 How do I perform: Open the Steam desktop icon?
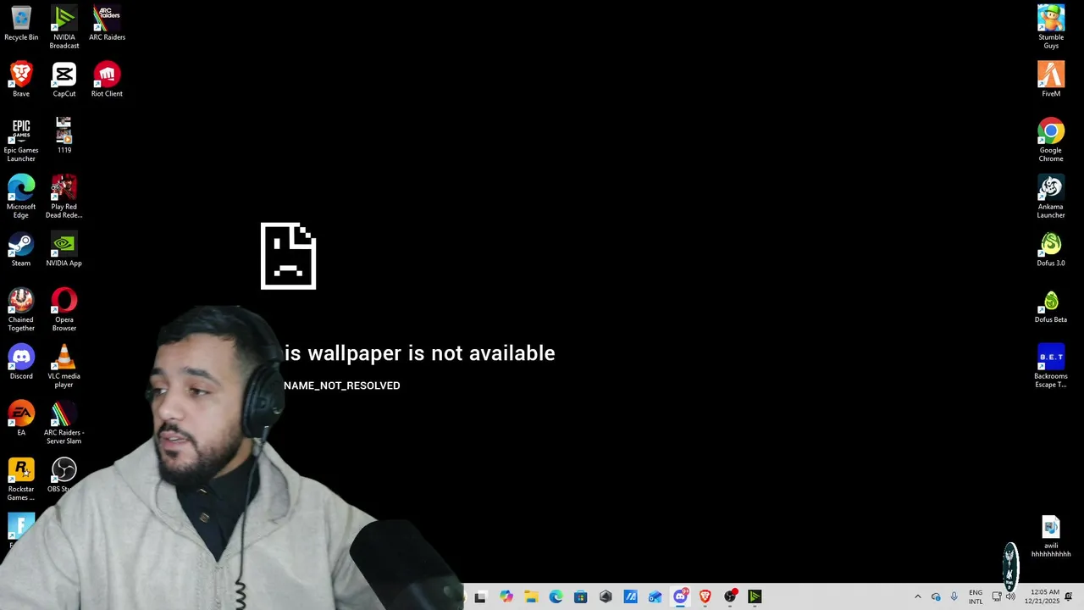pos(21,250)
